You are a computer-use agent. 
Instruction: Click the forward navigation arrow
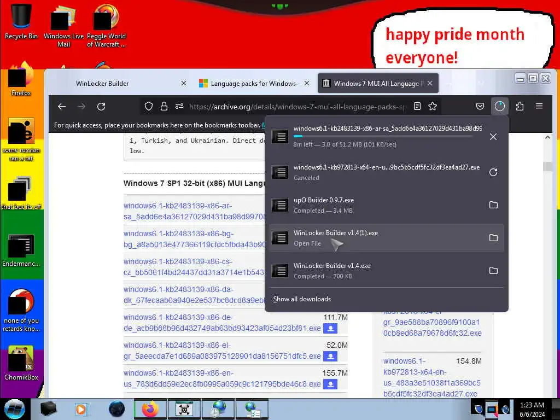coord(81,107)
